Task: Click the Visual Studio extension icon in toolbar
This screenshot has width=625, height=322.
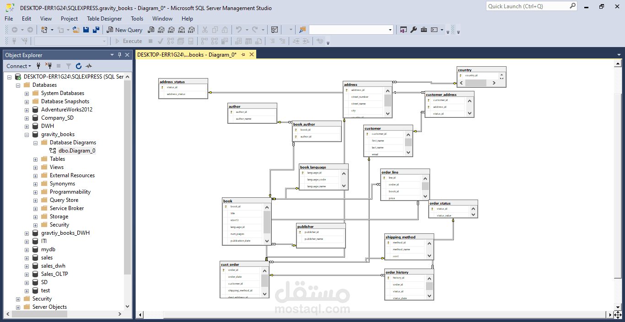Action: 403,30
